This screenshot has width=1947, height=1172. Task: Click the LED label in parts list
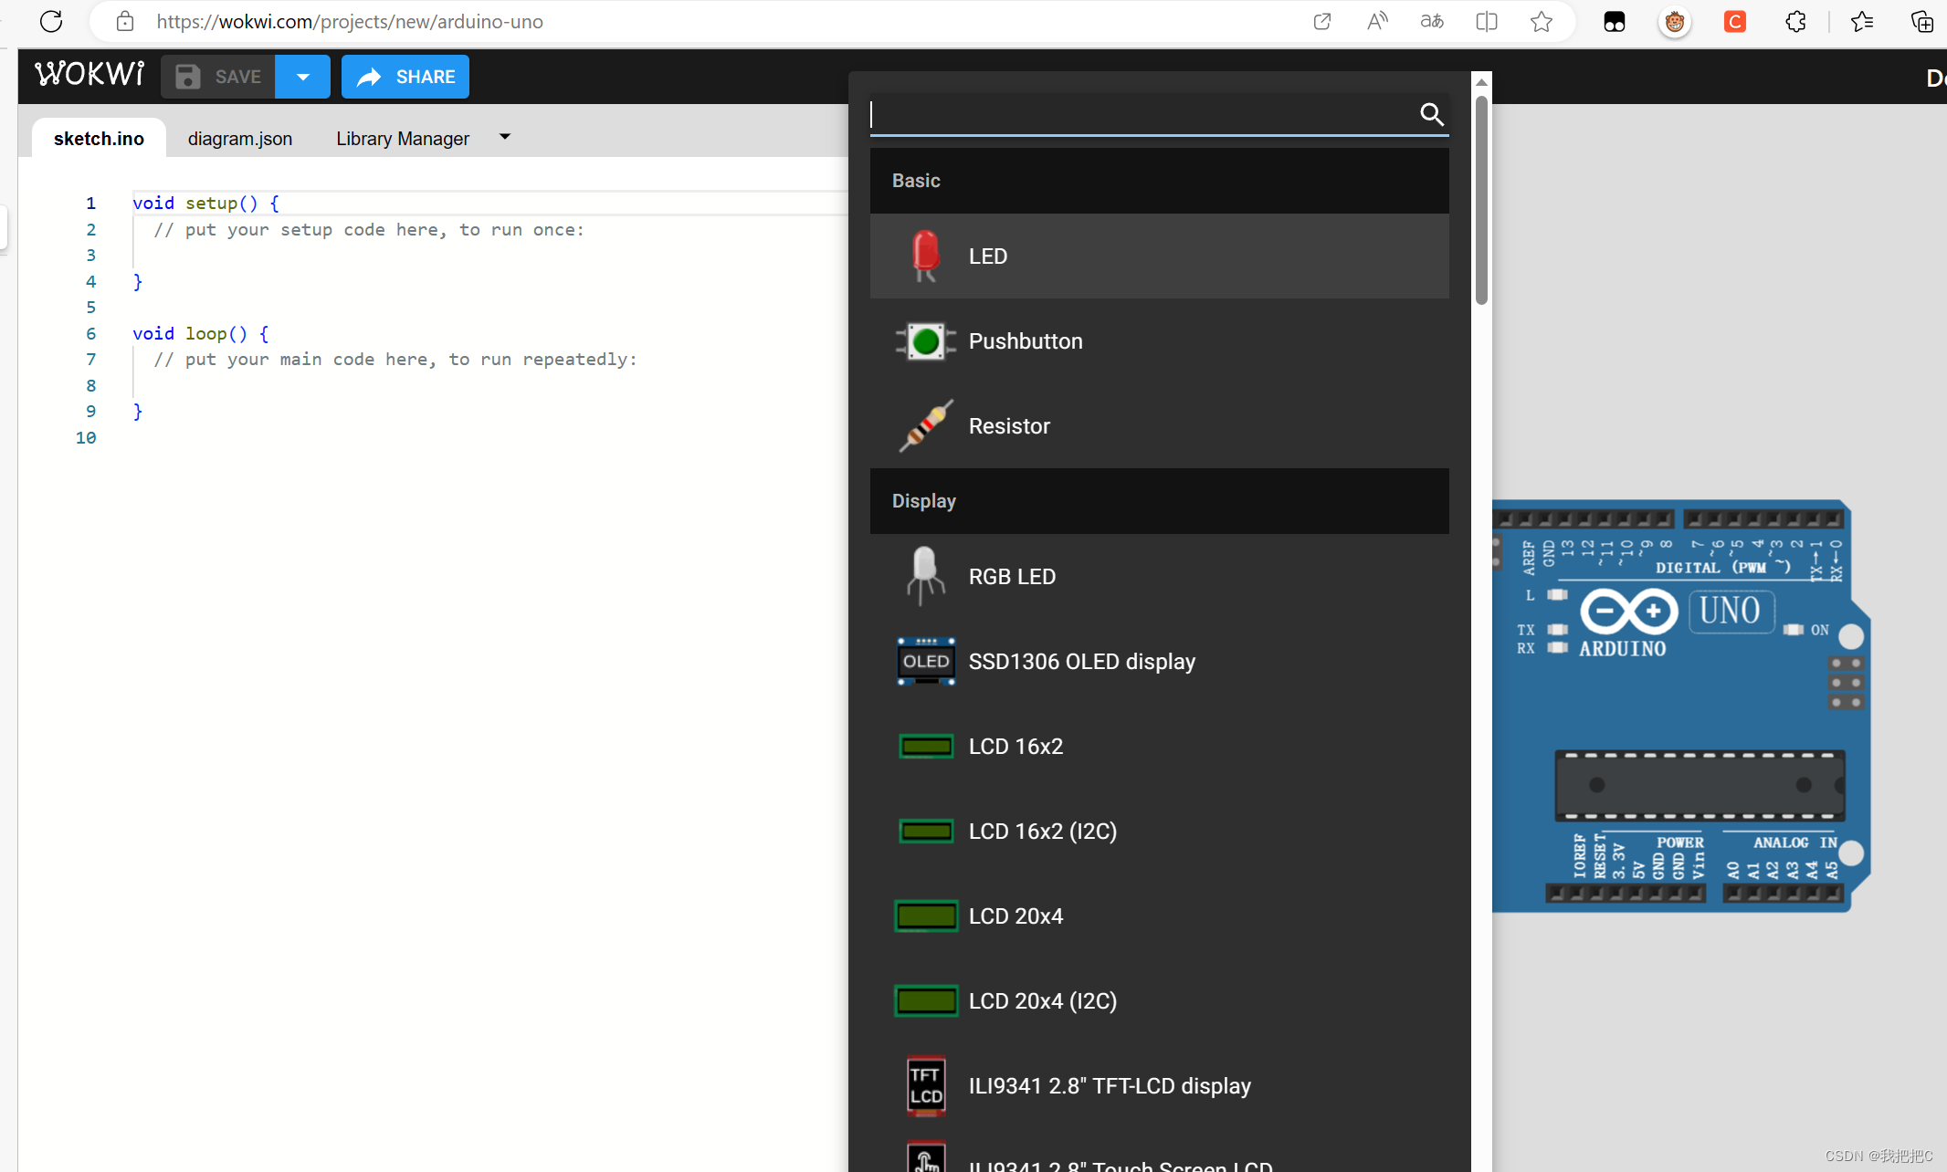[988, 256]
